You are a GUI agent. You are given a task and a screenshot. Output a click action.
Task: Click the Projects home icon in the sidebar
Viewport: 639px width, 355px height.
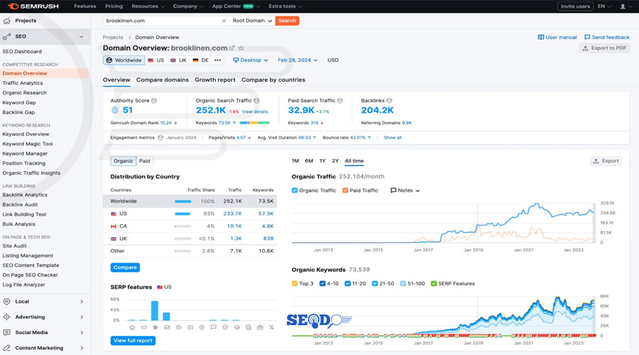(7, 21)
